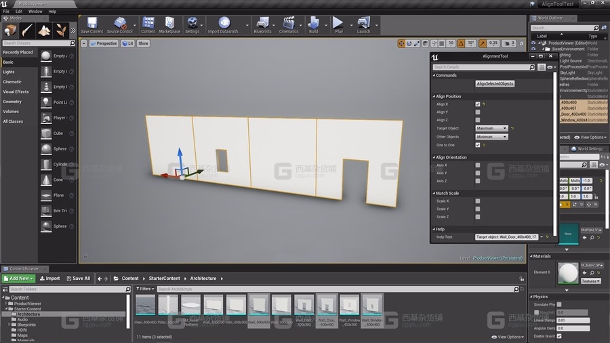Check the Scale Z checkbox
This screenshot has height=343, width=610.
tap(478, 217)
